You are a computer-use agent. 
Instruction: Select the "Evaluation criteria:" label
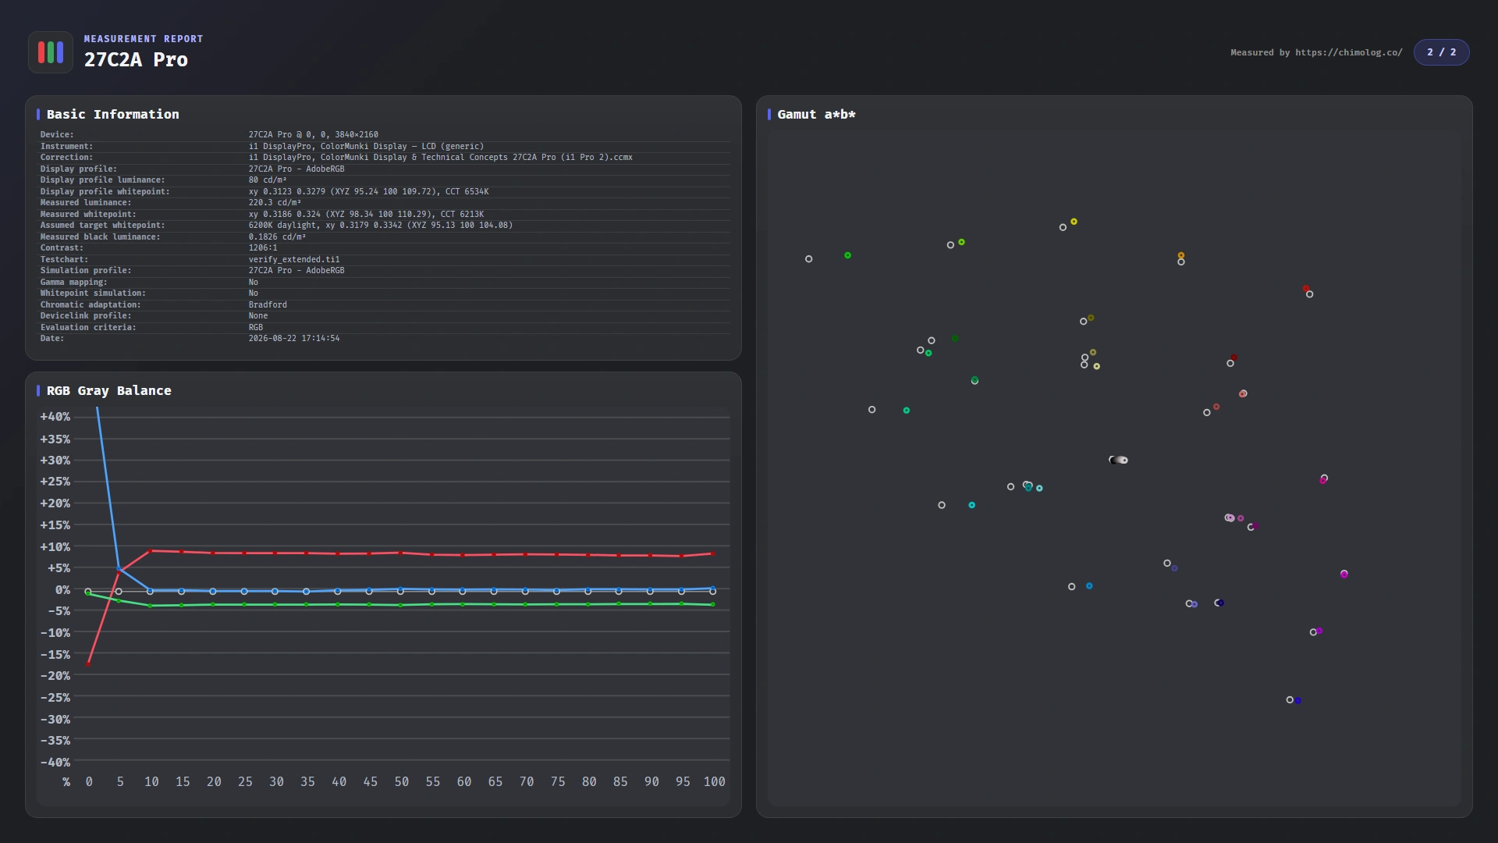click(88, 328)
